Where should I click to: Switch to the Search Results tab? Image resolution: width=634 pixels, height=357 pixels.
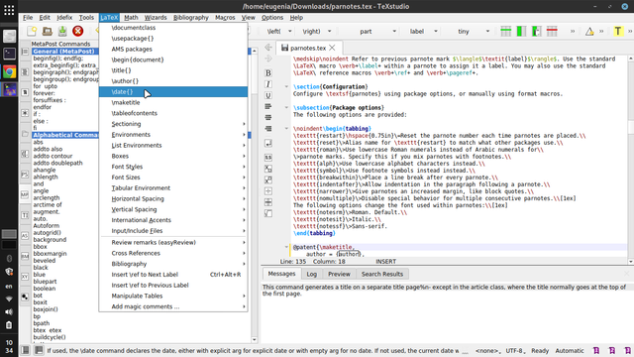[382, 274]
